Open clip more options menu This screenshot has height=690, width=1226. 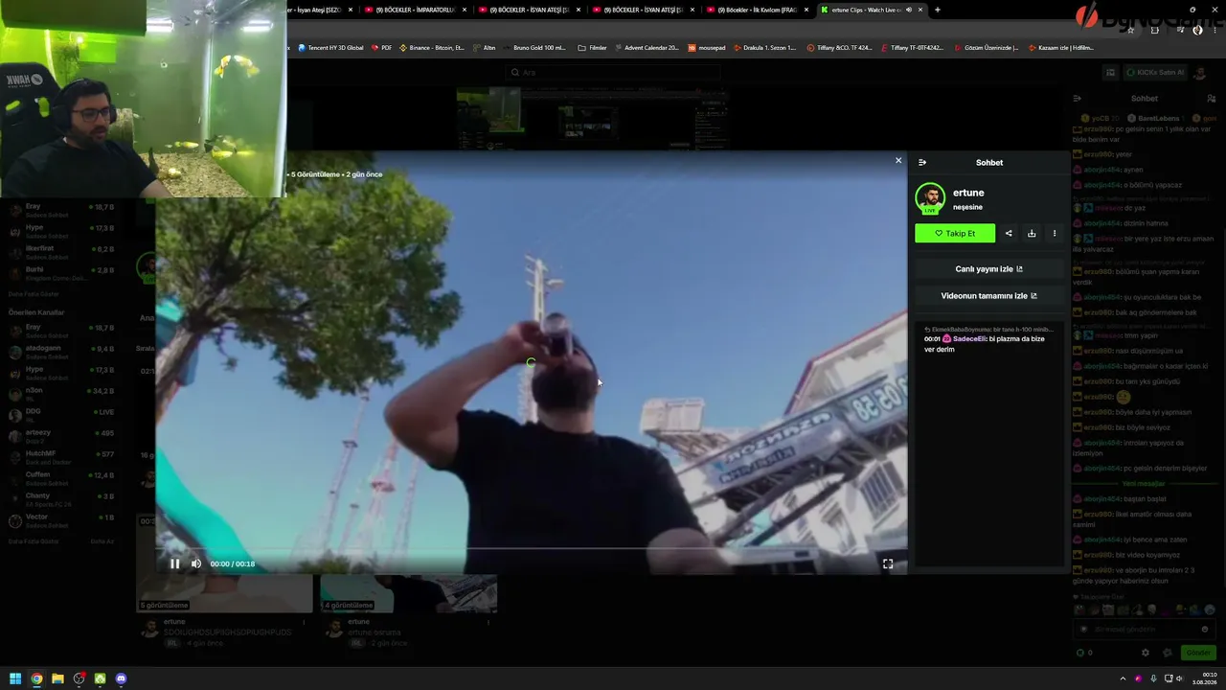[x=1055, y=233]
